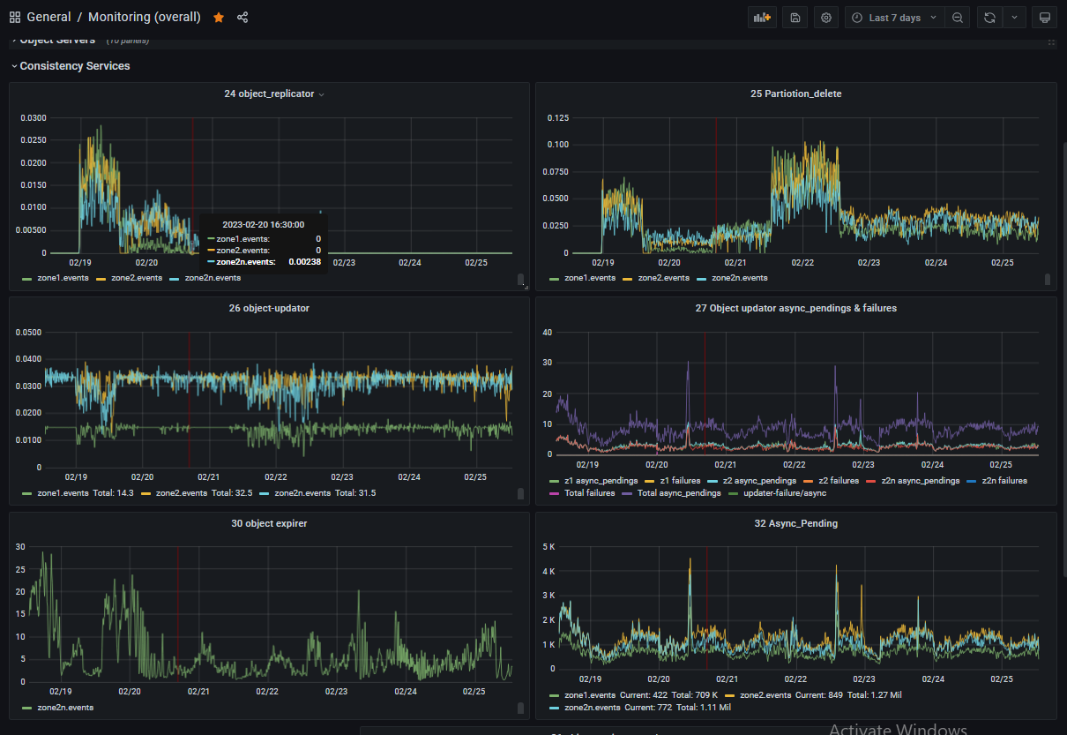Toggle zone2n.events series in object expirer legend
Screen dimensions: 1067x735
pos(64,708)
